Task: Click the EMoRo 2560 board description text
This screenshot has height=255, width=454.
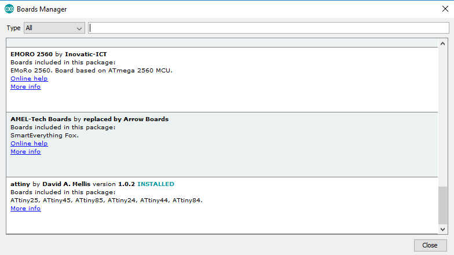Action: coord(91,71)
